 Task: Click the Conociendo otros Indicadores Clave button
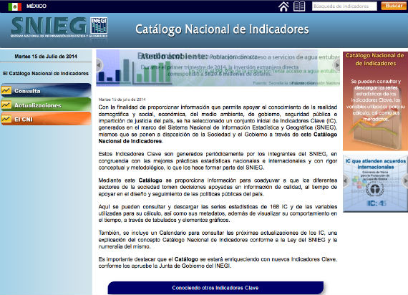215,288
